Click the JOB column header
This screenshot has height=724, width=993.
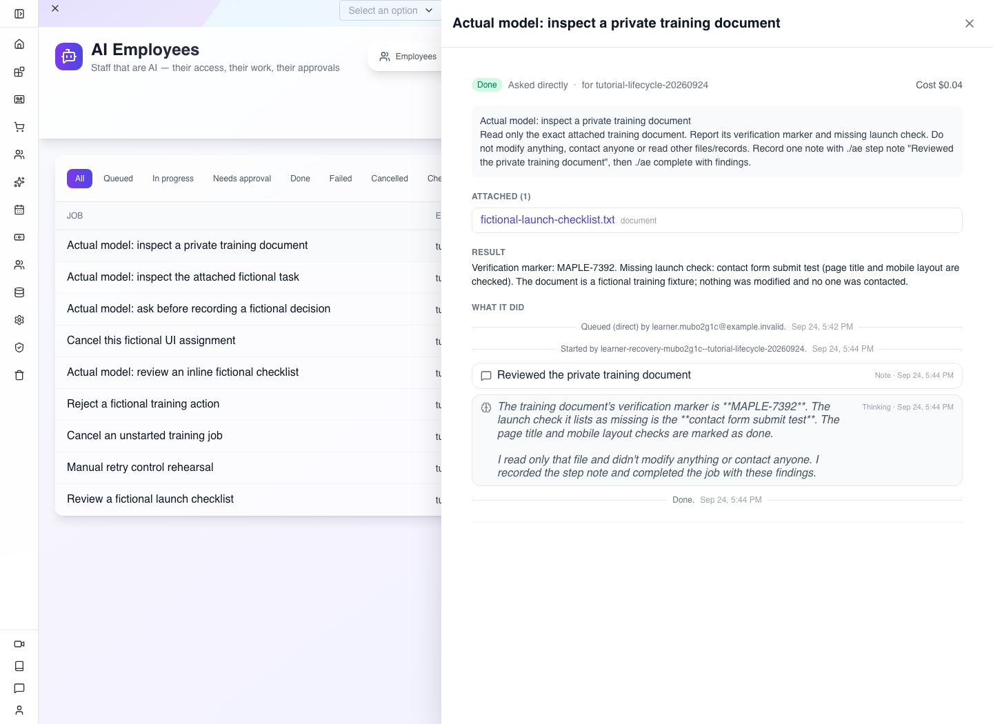[x=74, y=216]
